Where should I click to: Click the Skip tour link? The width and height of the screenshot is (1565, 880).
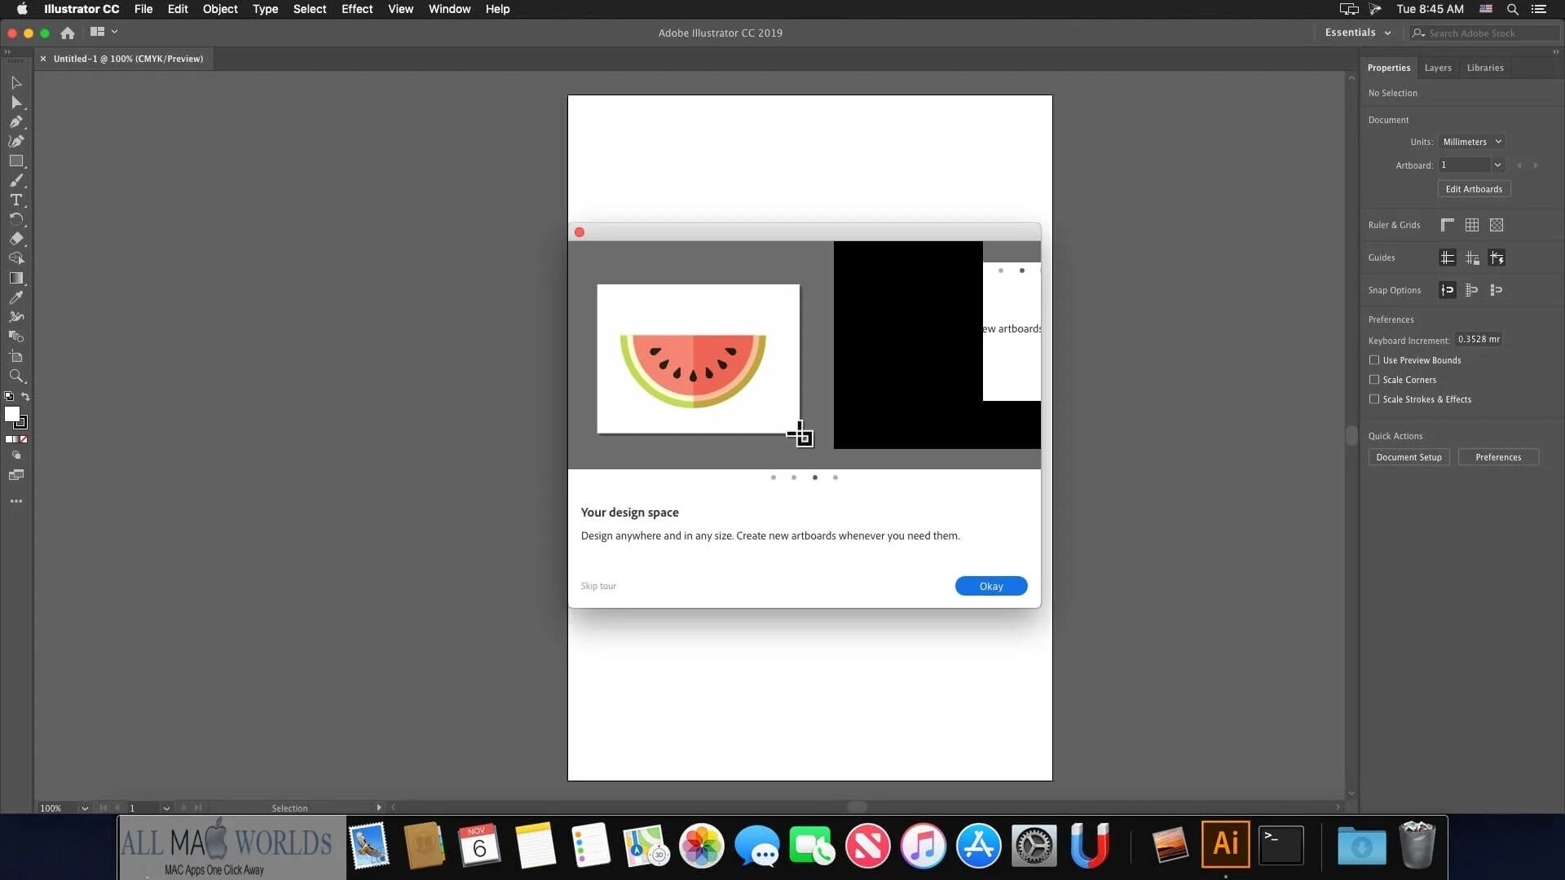(598, 586)
